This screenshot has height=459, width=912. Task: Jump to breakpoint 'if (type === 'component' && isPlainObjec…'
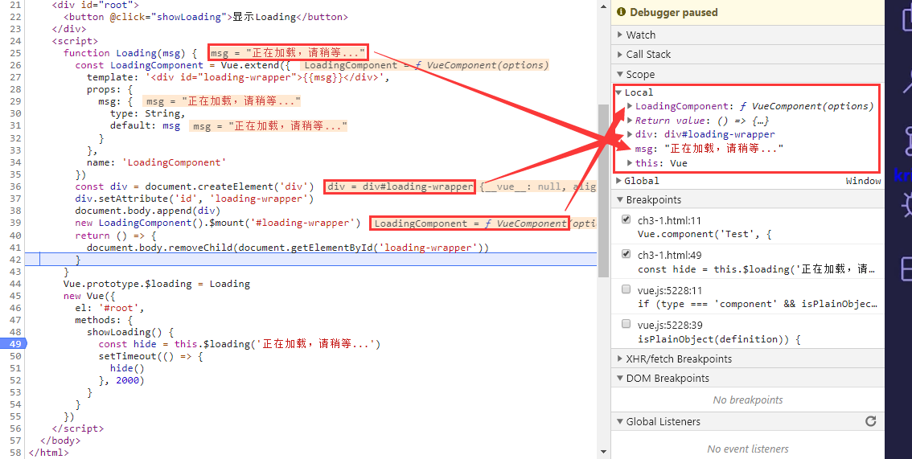[758, 305]
